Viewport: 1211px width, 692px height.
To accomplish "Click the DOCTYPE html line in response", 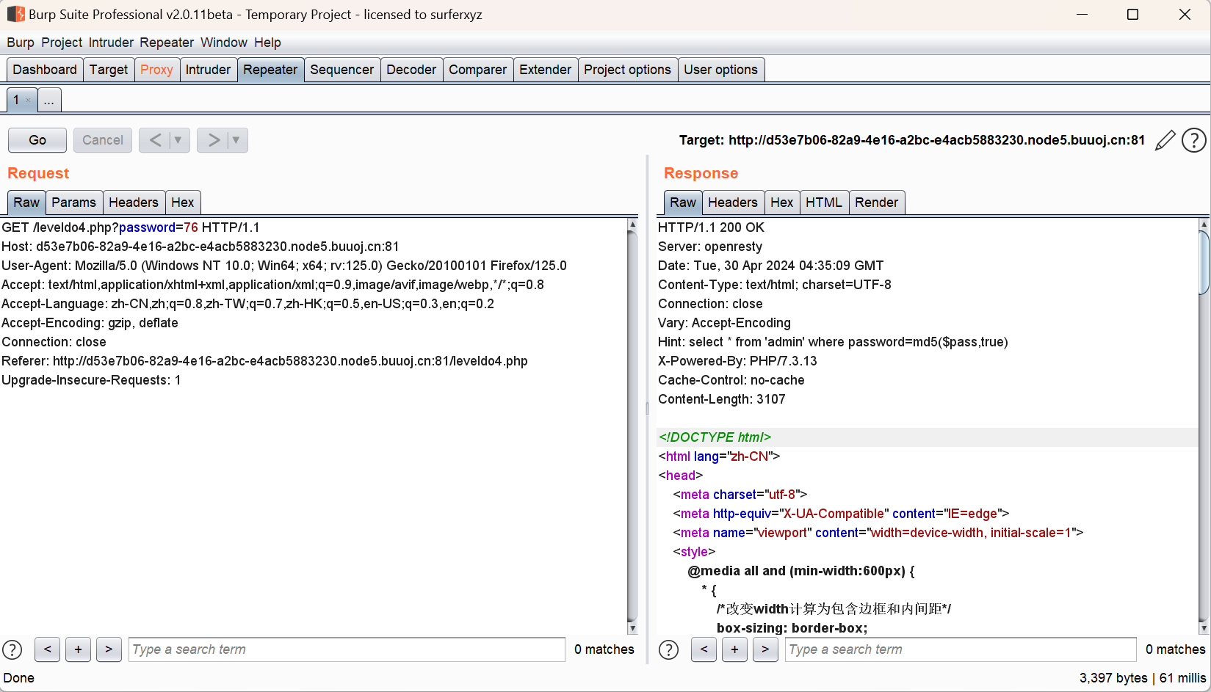I will (715, 437).
